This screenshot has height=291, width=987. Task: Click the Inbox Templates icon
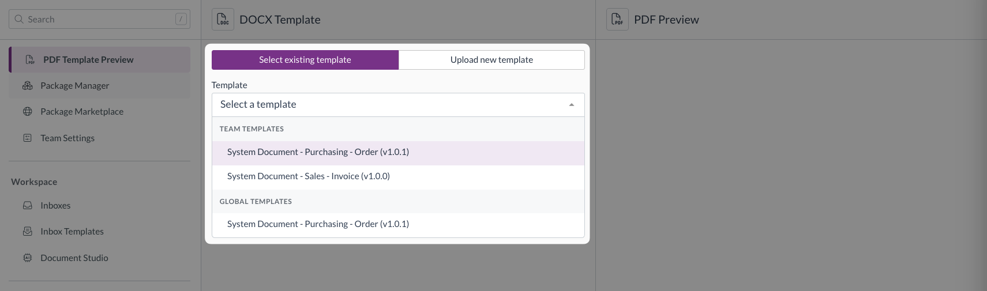[28, 232]
